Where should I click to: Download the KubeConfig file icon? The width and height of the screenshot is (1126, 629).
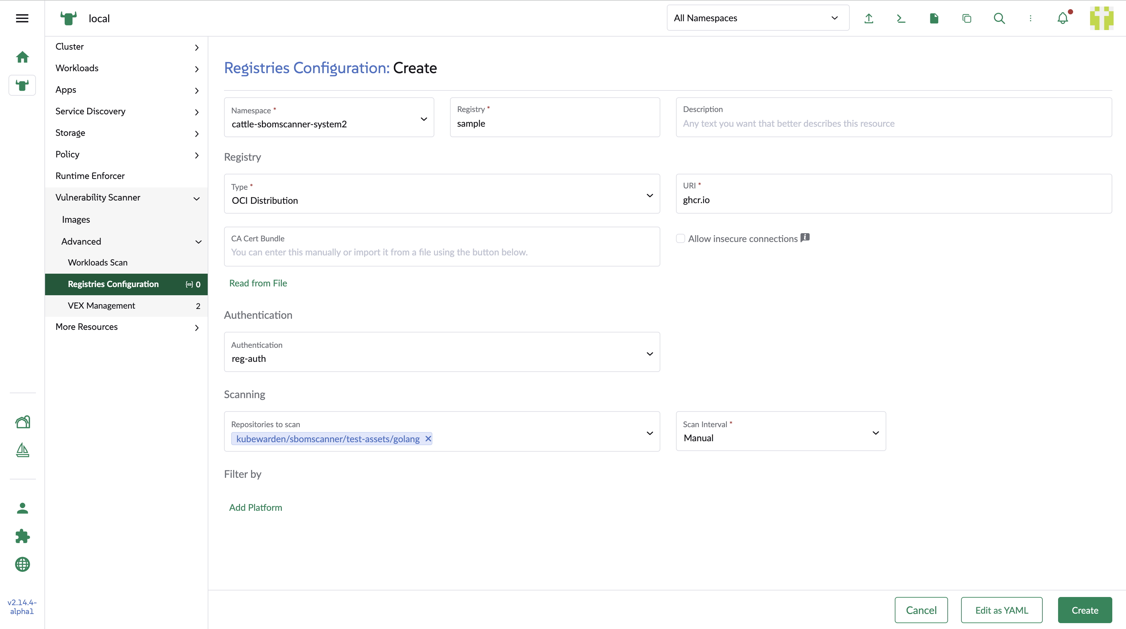(934, 18)
